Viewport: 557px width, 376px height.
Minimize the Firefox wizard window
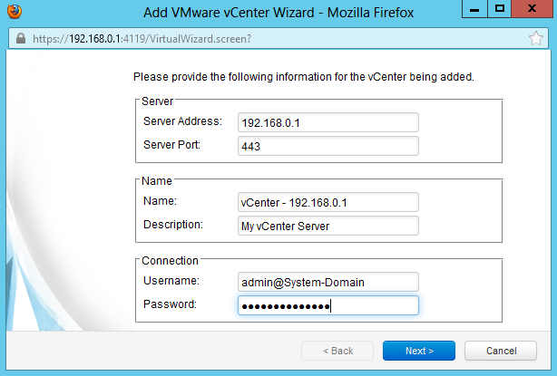pos(474,9)
